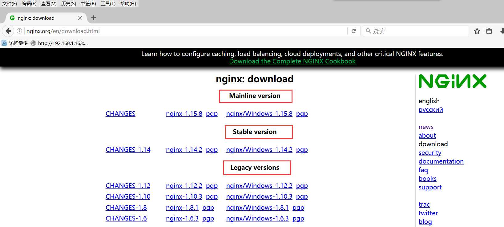Open pgp for nginx/Windows-1.14.2
This screenshot has width=504, height=227.
click(302, 150)
